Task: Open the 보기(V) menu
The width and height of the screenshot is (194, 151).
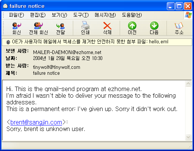Action: coord(59,15)
